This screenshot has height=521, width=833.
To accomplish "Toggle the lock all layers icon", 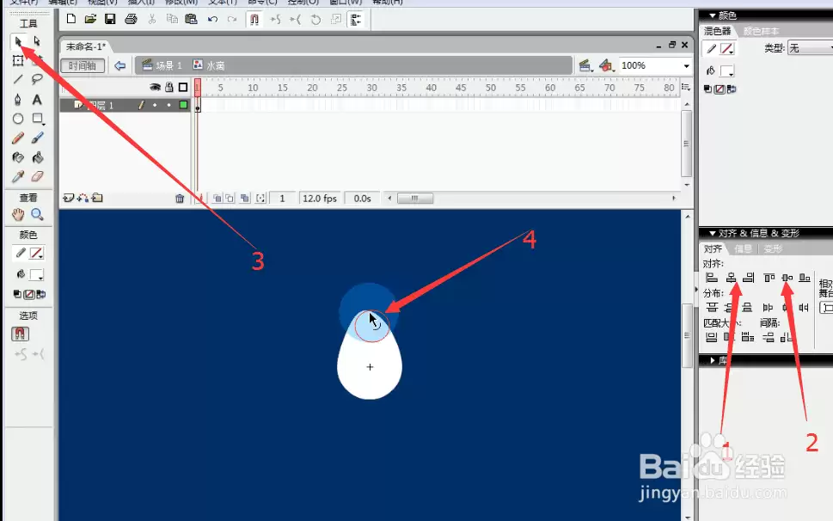I will (169, 87).
